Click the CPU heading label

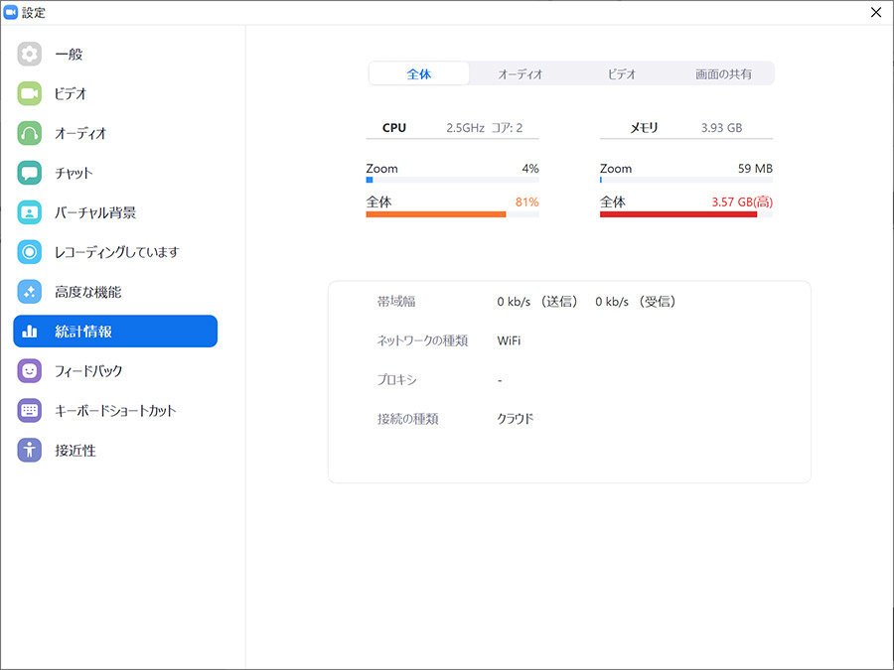(x=394, y=128)
